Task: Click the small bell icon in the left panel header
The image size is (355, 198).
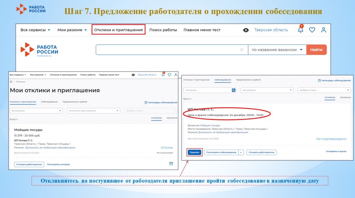Action: 163,75
